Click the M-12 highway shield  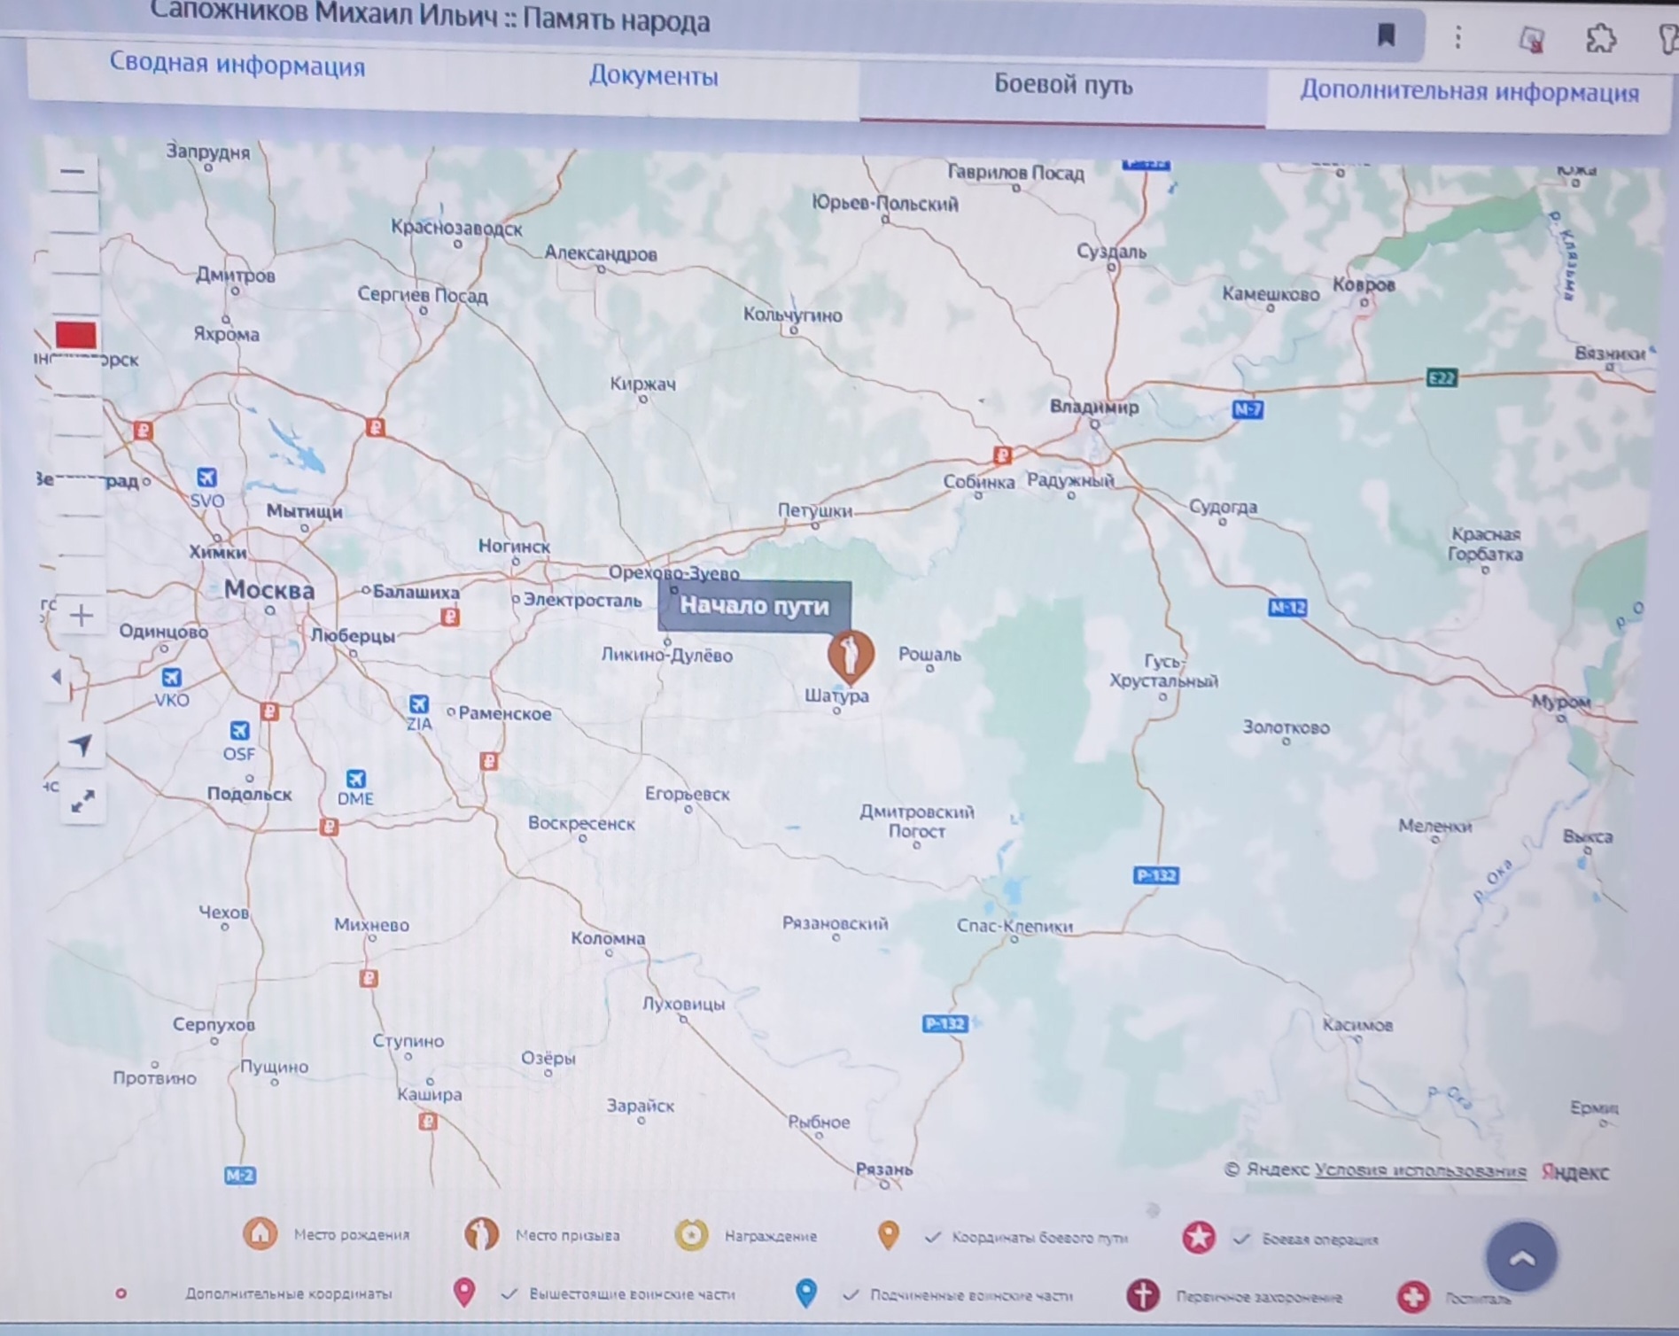tap(1287, 608)
